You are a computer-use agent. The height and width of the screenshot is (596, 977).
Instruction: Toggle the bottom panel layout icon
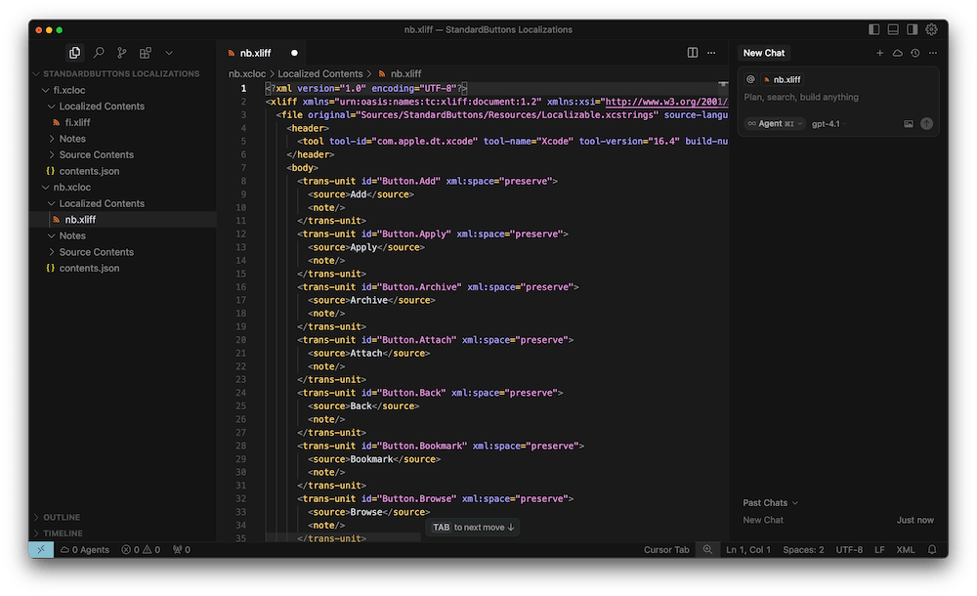pos(893,29)
